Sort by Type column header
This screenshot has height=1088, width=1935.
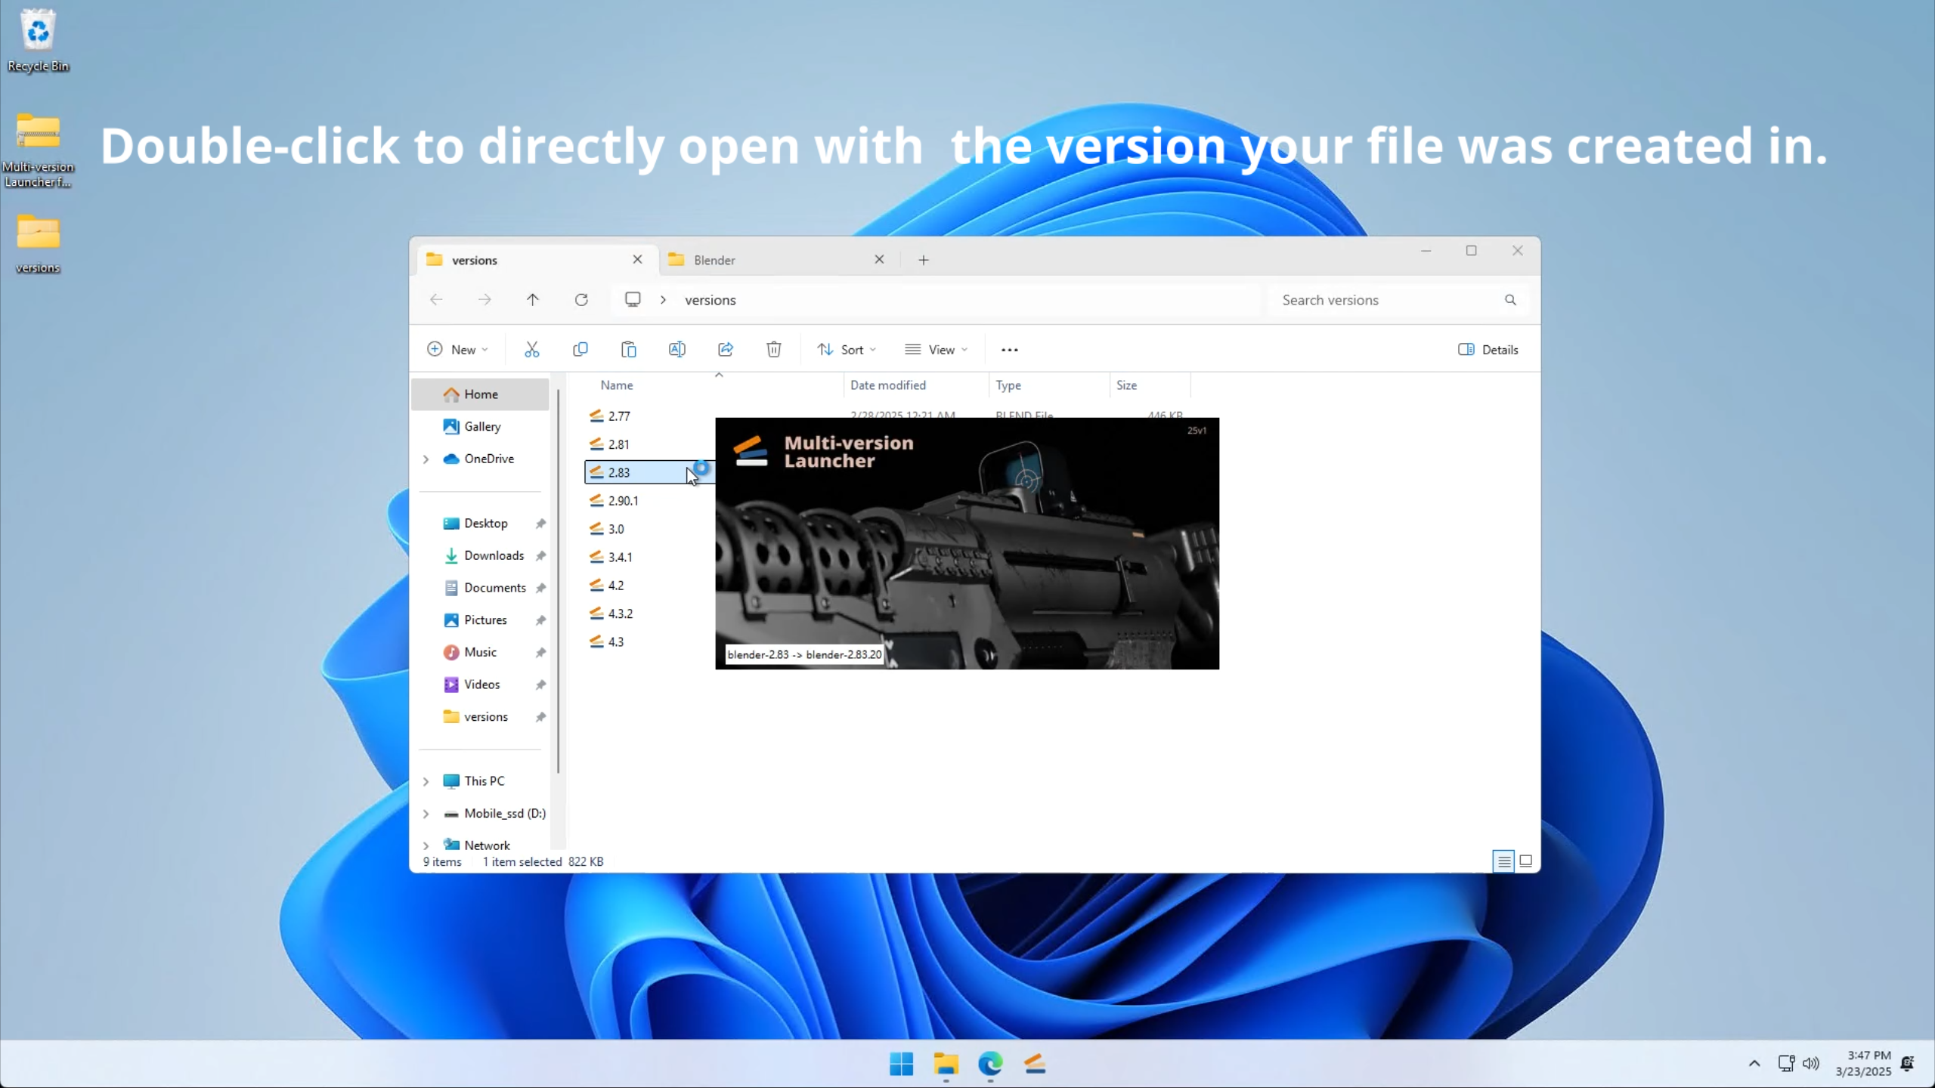[x=1049, y=385]
